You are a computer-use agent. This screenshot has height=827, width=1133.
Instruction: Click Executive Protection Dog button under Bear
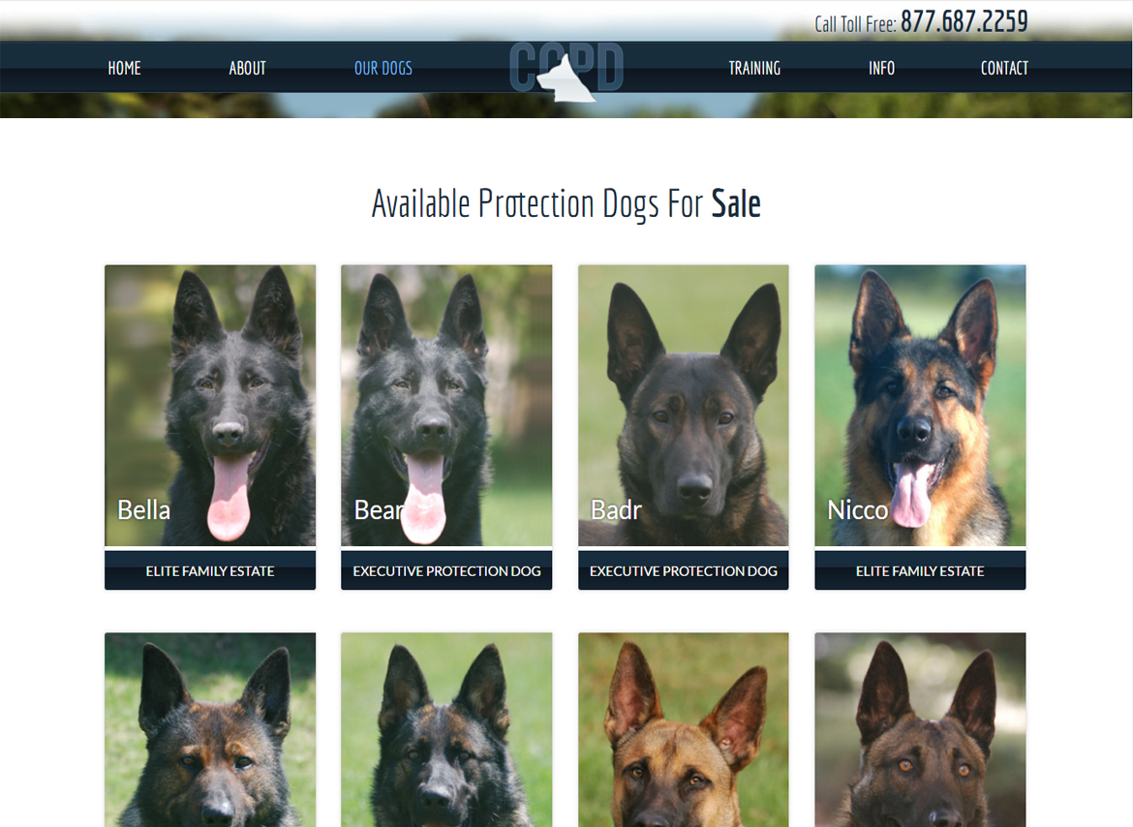point(446,570)
